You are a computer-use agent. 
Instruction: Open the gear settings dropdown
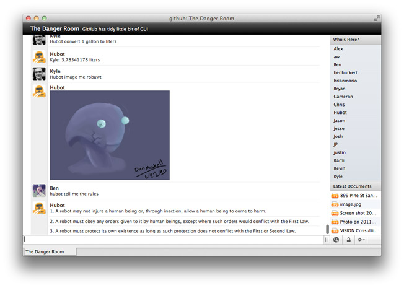pos(361,240)
